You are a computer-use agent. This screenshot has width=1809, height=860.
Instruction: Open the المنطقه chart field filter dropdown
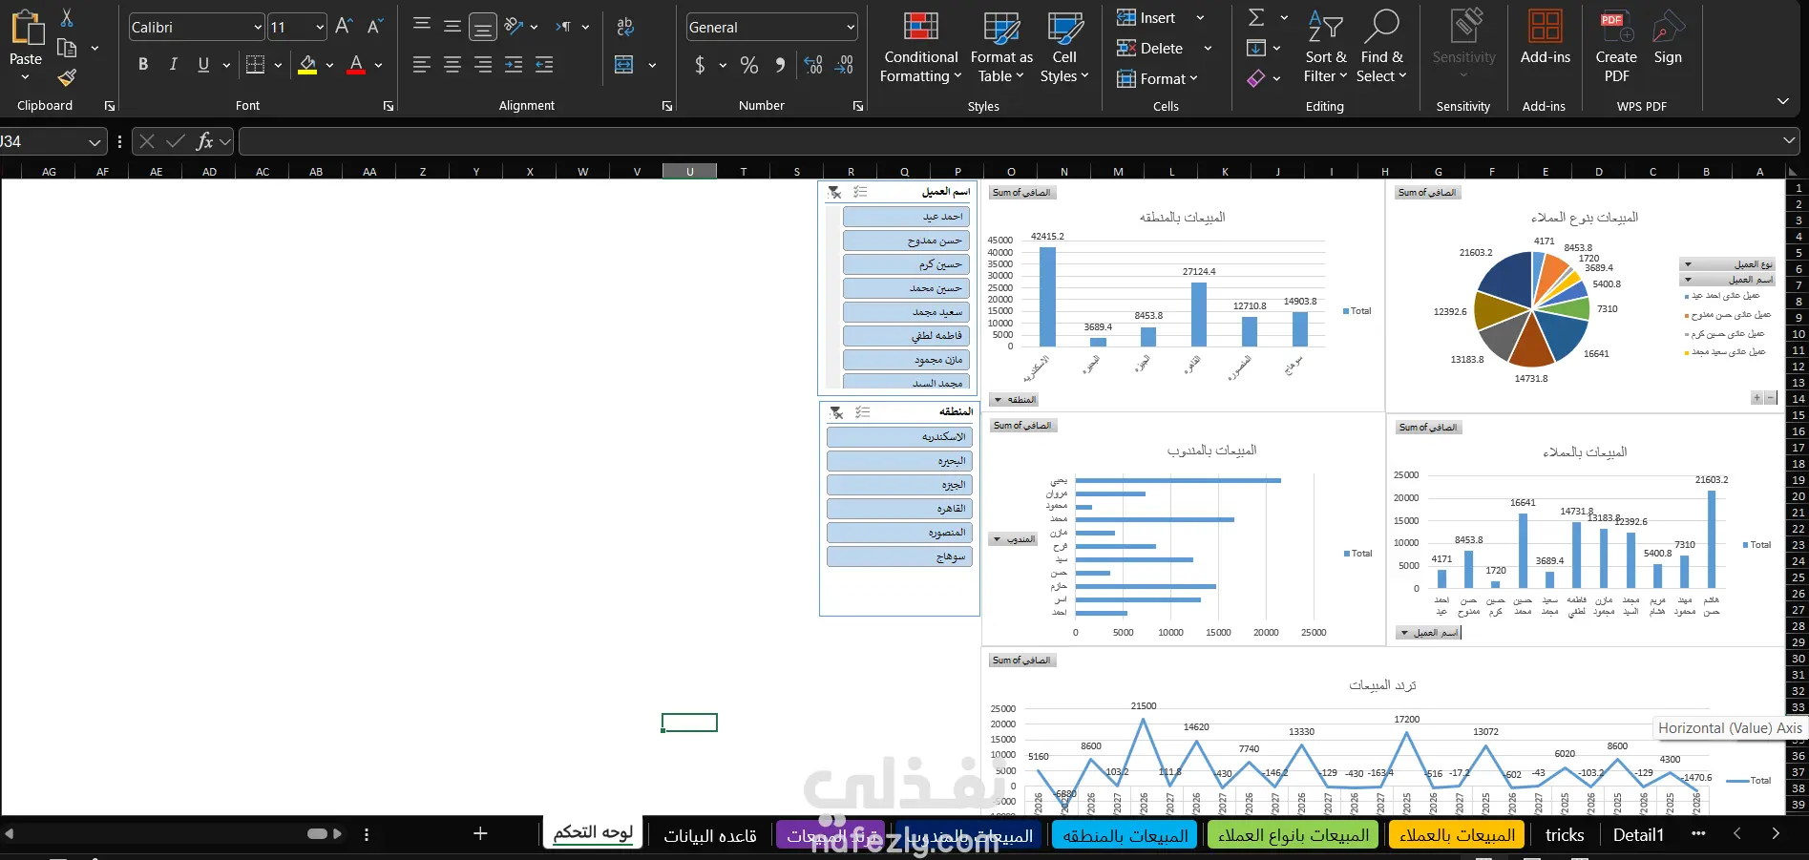pyautogui.click(x=1014, y=400)
